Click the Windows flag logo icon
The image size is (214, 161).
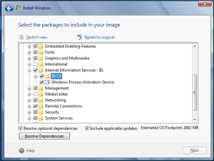click(x=18, y=8)
